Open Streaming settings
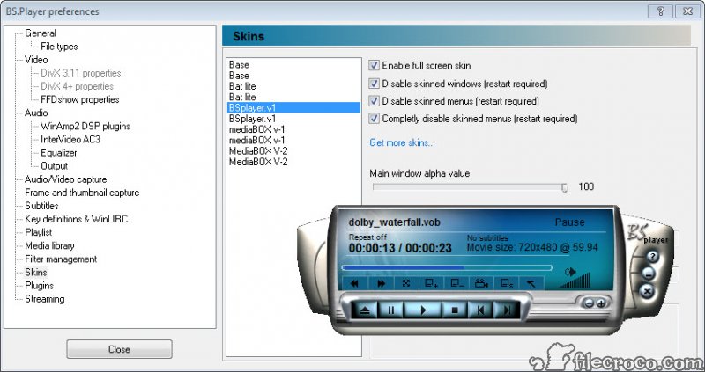The height and width of the screenshot is (372, 705). pos(45,299)
